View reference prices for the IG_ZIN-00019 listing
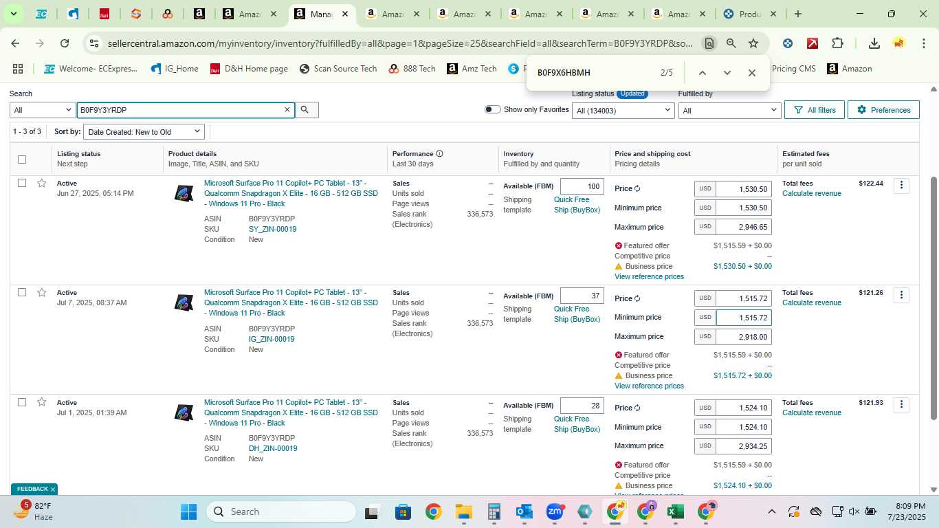The image size is (939, 528). [x=649, y=386]
